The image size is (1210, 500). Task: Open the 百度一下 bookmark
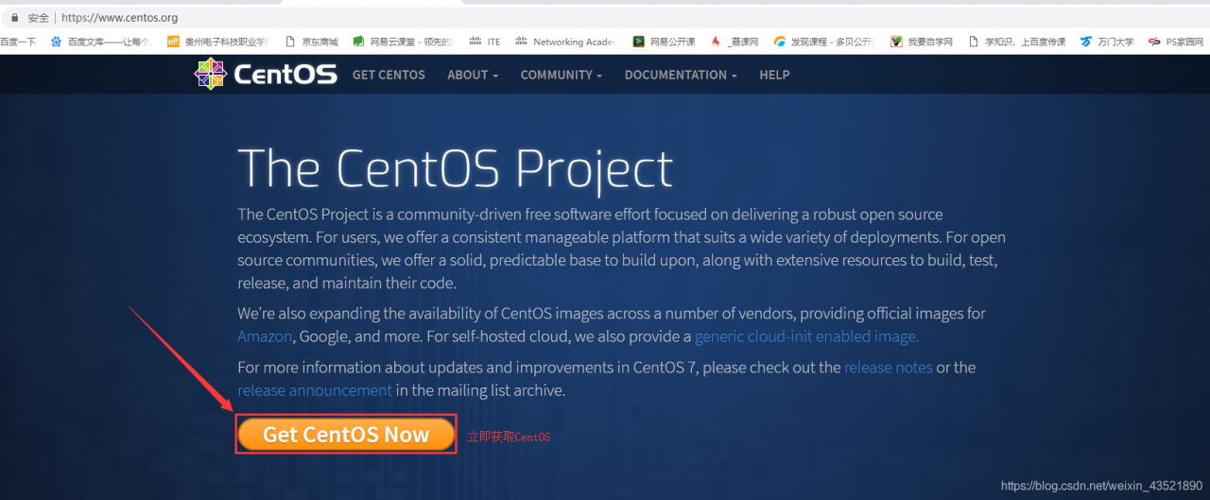(x=17, y=42)
